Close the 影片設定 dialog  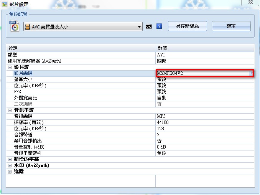[250, 3]
